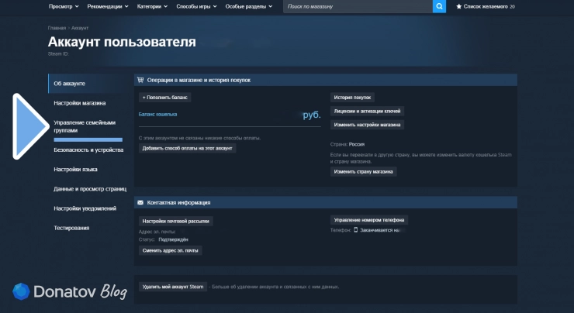Expand the Особые разделы dropdown
Image resolution: width=574 pixels, height=313 pixels.
coord(249,6)
